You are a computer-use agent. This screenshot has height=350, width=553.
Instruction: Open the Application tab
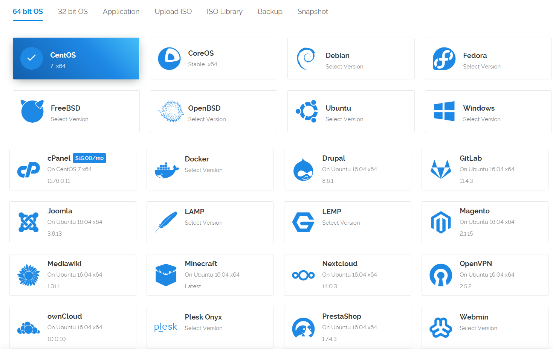coord(121,12)
